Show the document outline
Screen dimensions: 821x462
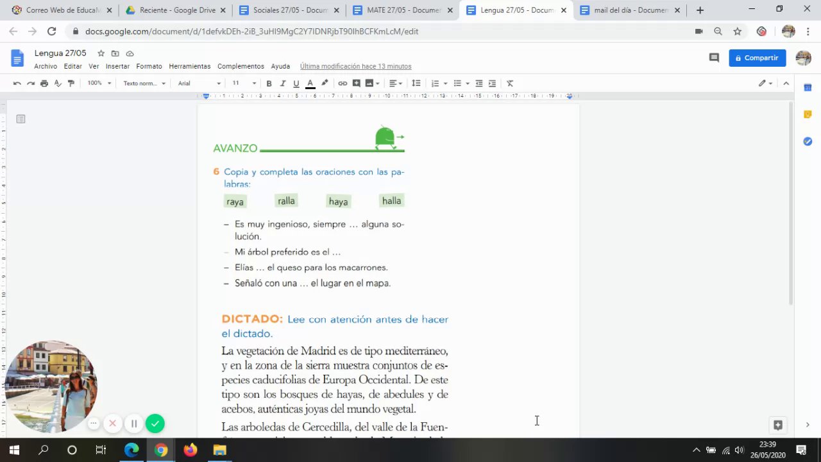coord(21,119)
